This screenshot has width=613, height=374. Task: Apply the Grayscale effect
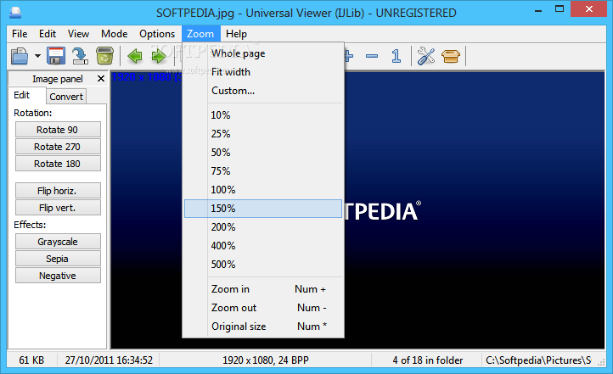click(x=58, y=242)
